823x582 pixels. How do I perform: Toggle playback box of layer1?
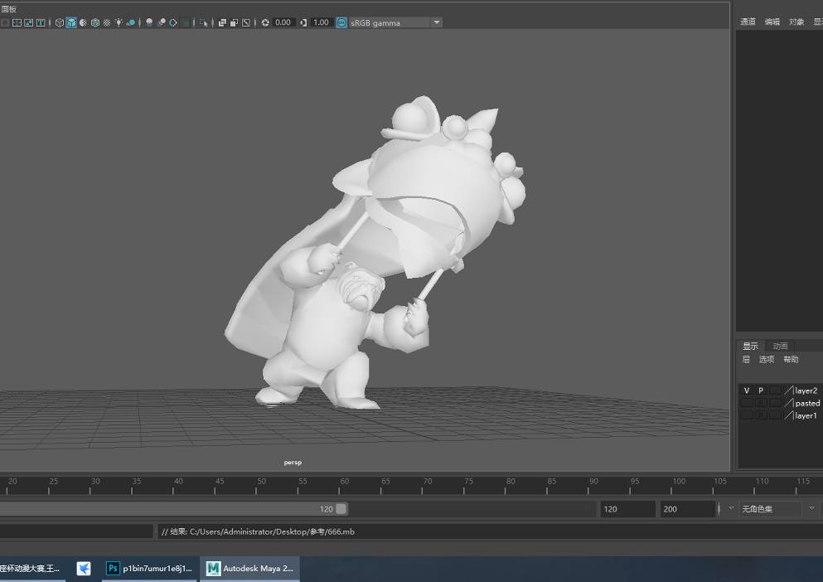(761, 415)
